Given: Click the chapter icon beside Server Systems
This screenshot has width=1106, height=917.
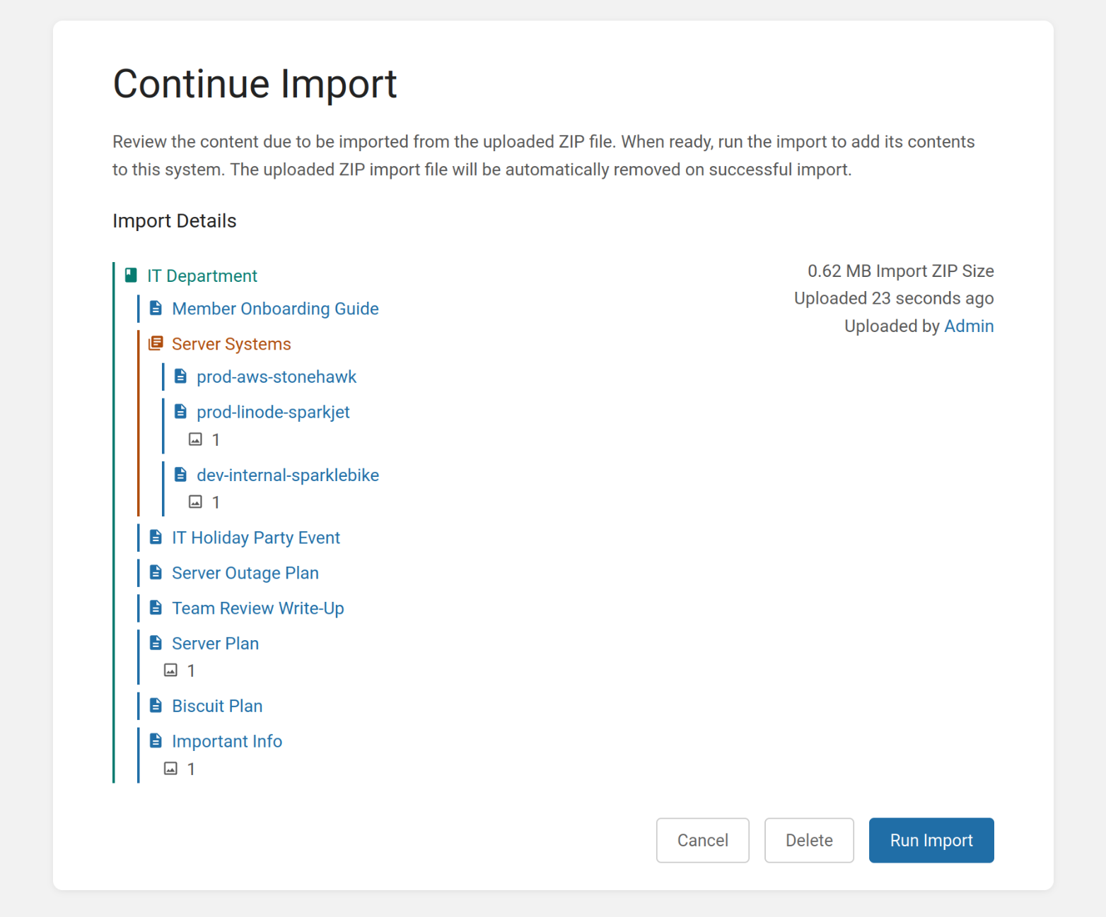Looking at the screenshot, I should (x=156, y=343).
